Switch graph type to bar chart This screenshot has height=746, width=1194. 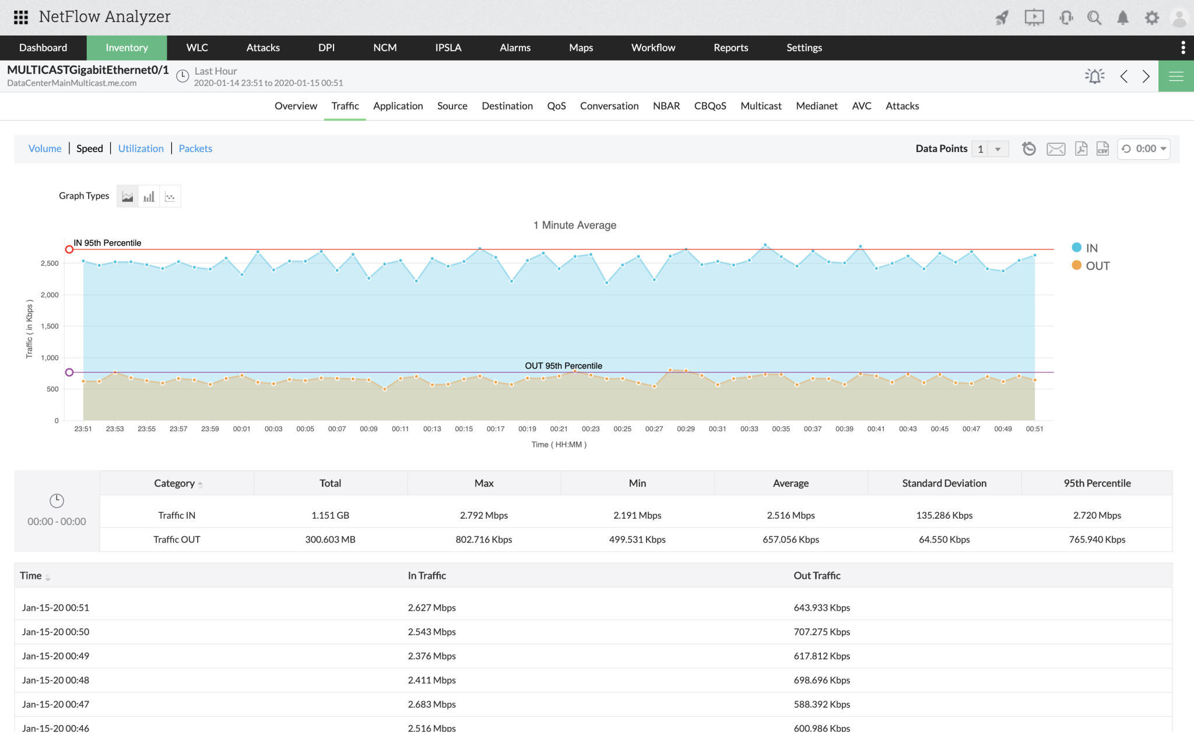149,196
